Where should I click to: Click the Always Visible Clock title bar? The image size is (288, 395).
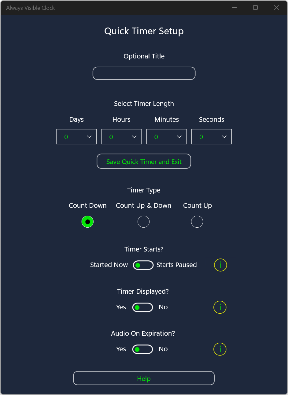[x=122, y=8]
